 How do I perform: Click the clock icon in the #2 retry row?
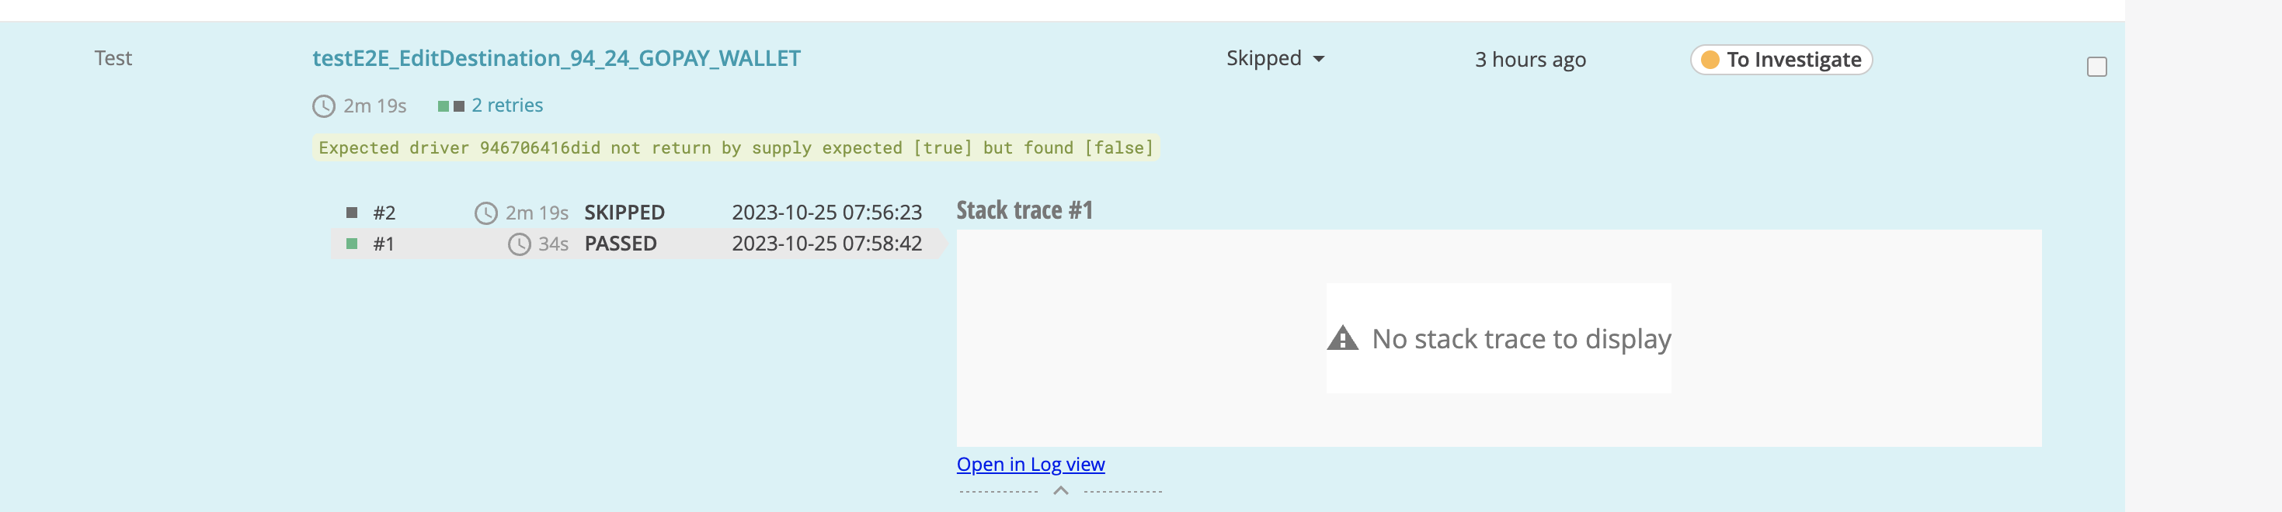(485, 213)
